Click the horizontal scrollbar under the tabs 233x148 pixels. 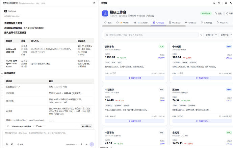point(144,26)
